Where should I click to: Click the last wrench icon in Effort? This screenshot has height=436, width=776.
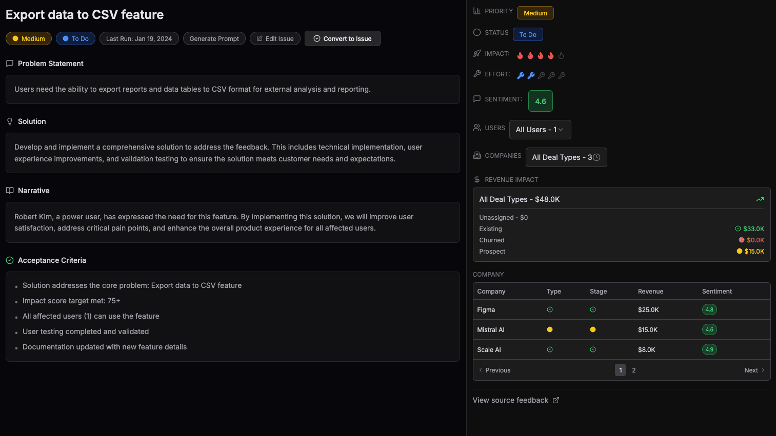click(562, 75)
